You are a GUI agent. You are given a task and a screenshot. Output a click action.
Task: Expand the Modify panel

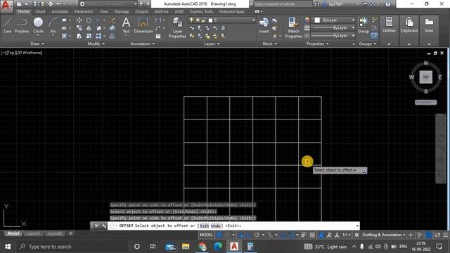[96, 44]
